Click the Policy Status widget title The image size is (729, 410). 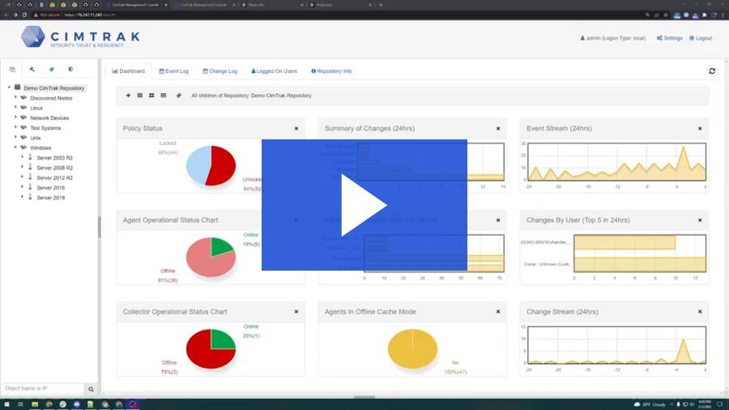pos(143,128)
